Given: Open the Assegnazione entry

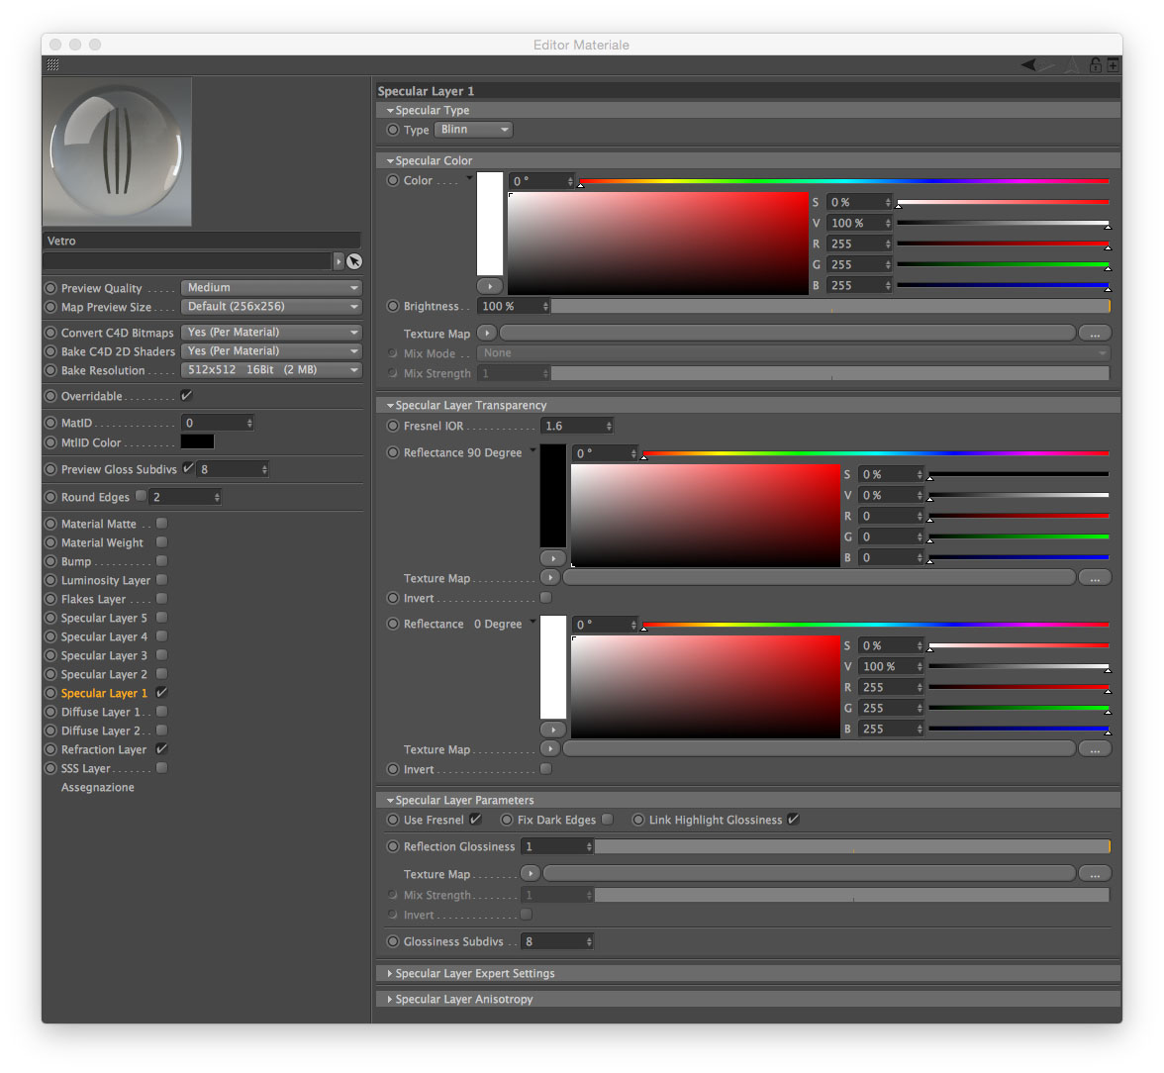Looking at the screenshot, I should click(x=97, y=787).
